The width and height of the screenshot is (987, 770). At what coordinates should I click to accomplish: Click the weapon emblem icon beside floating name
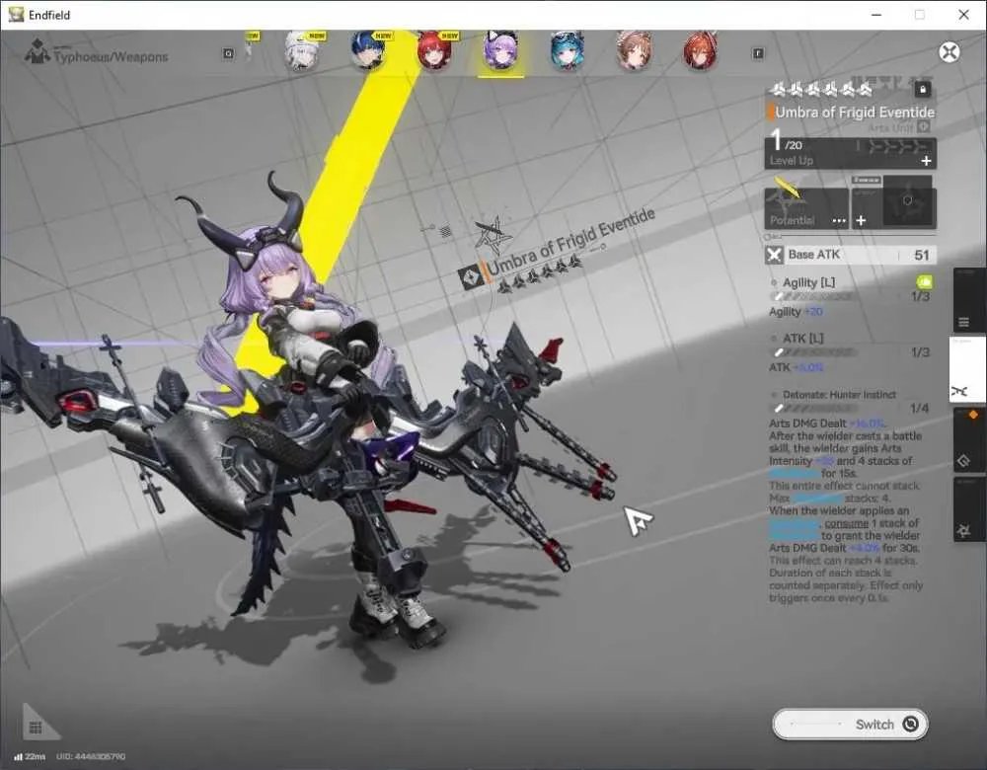tap(470, 277)
